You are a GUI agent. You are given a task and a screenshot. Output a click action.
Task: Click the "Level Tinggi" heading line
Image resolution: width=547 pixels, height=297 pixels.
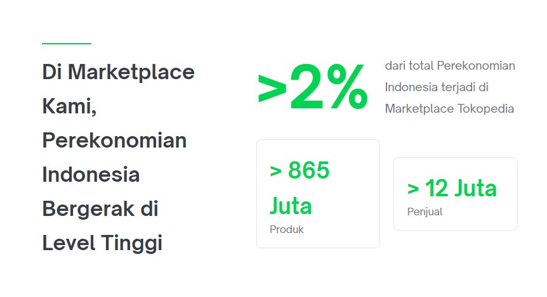pyautogui.click(x=102, y=243)
